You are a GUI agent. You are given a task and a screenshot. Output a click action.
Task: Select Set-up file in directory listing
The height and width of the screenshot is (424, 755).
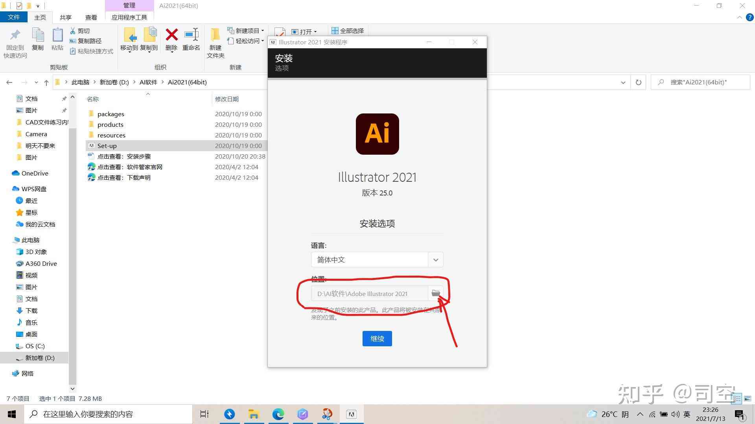(107, 146)
